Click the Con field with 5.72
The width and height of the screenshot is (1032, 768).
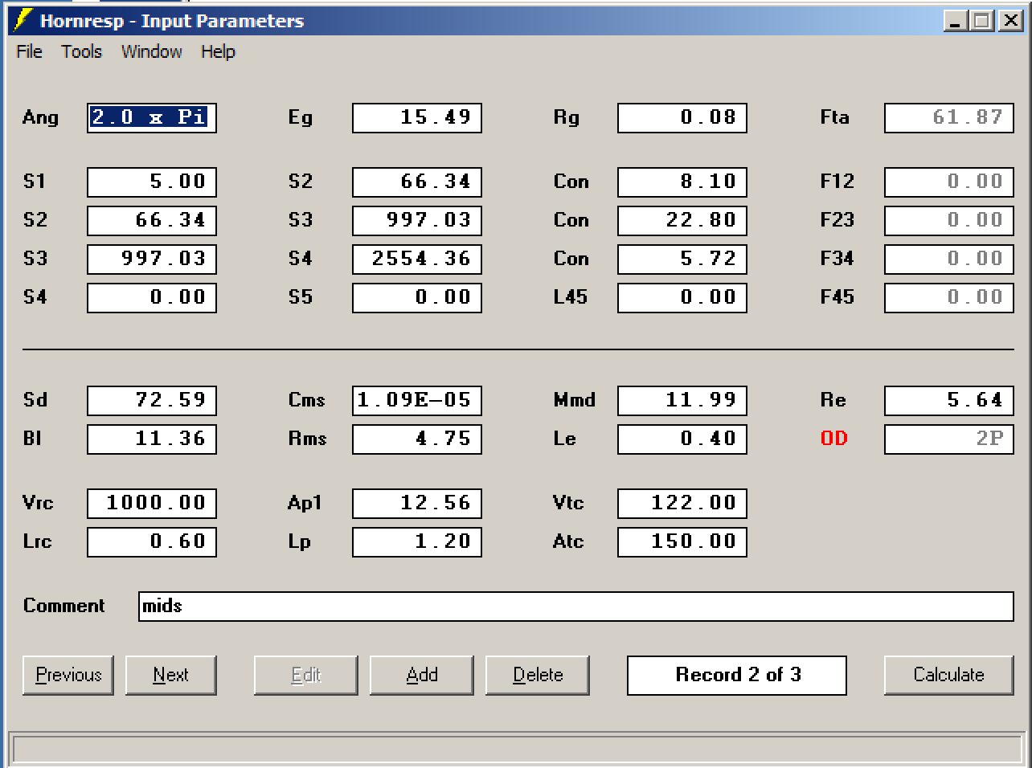682,259
